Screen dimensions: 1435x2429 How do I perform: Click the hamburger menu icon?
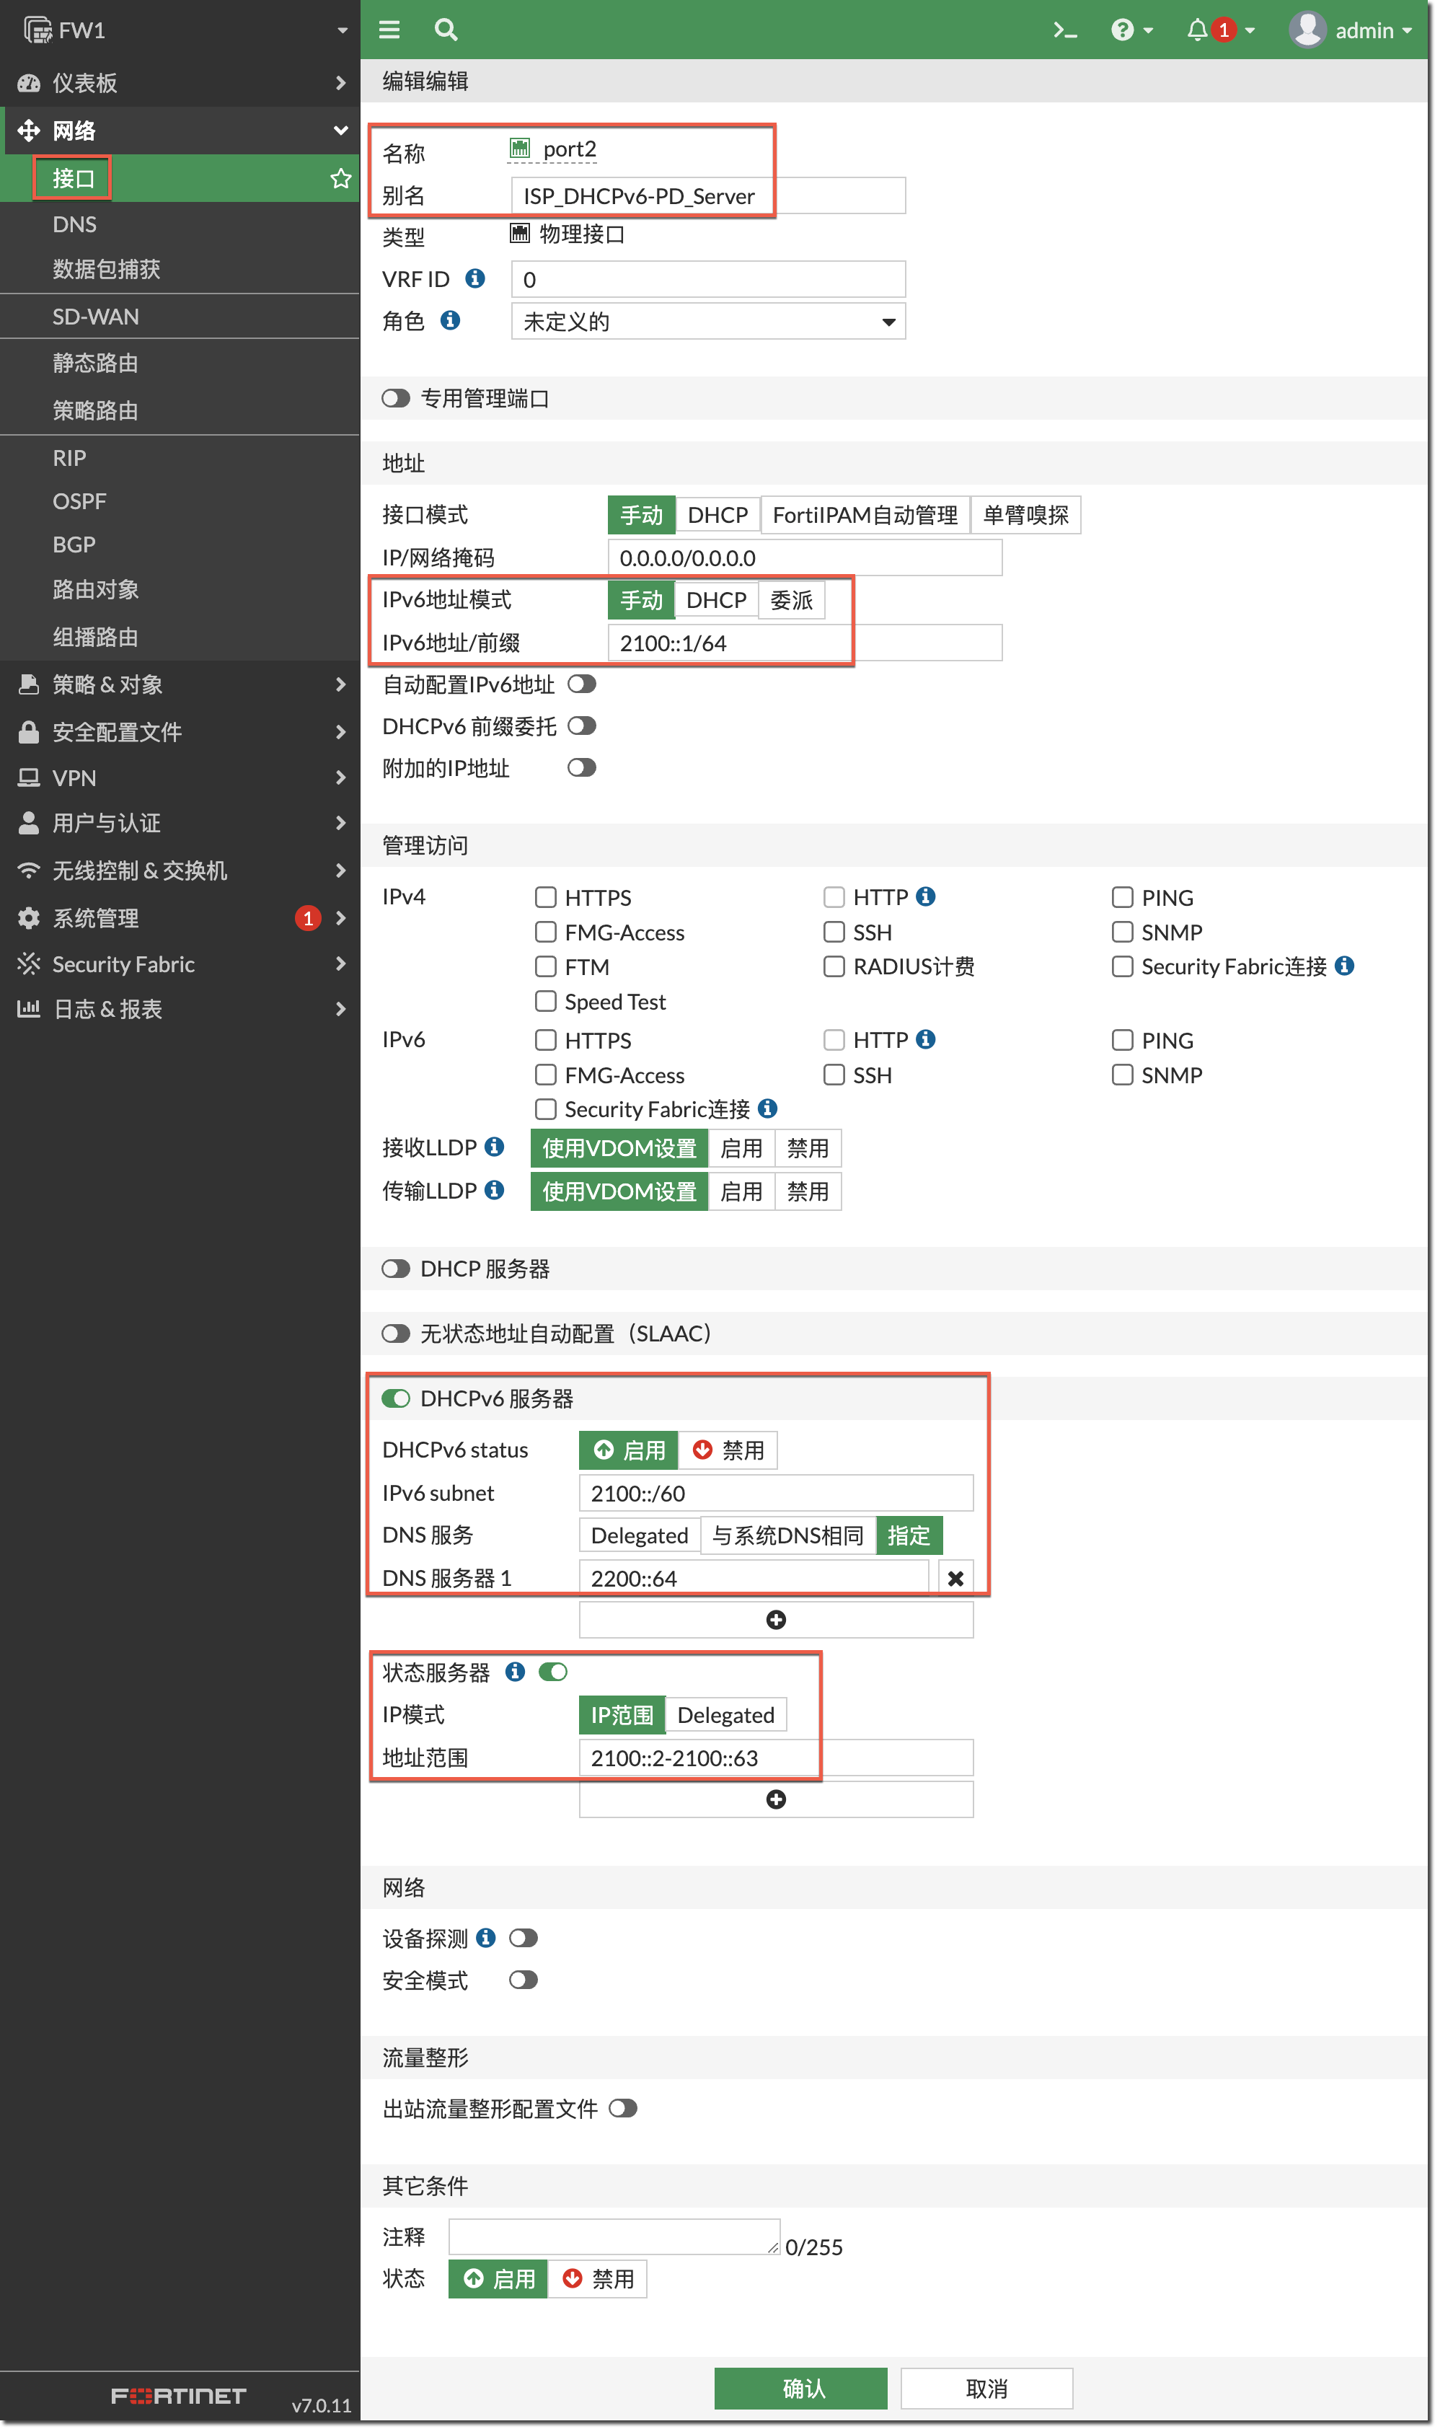tap(389, 30)
